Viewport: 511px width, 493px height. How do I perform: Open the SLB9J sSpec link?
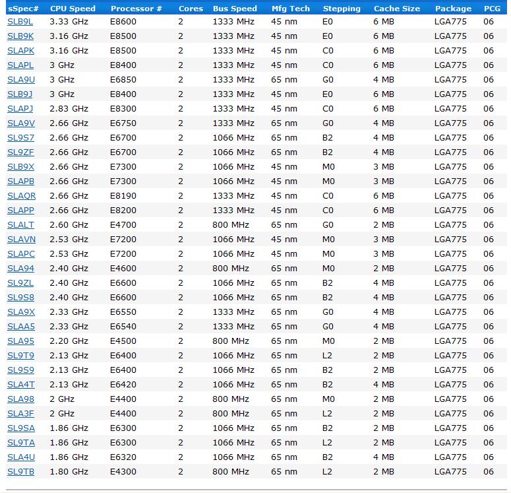point(20,94)
